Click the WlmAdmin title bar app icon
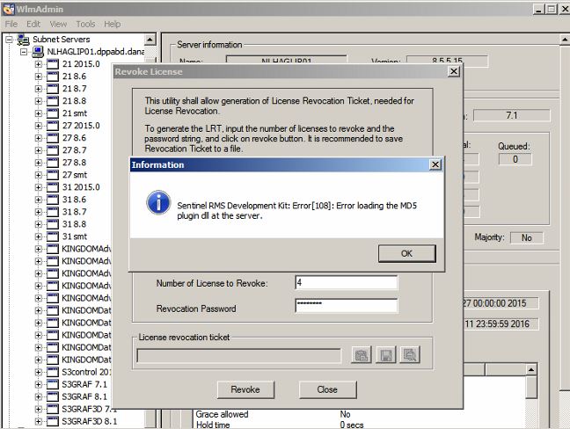570x429 pixels. pos(9,9)
